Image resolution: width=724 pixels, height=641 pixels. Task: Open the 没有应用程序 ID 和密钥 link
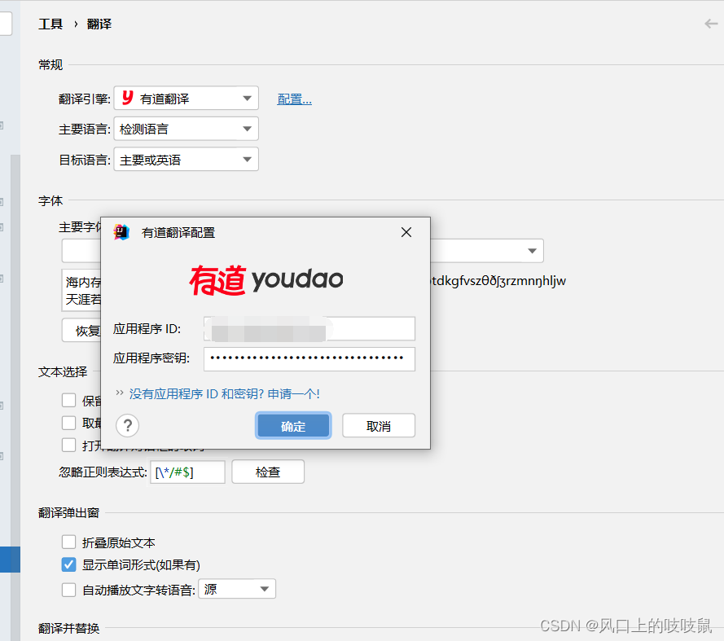[x=225, y=394]
